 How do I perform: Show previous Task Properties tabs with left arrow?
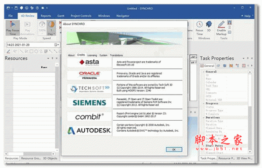pyautogui.click(x=248, y=66)
